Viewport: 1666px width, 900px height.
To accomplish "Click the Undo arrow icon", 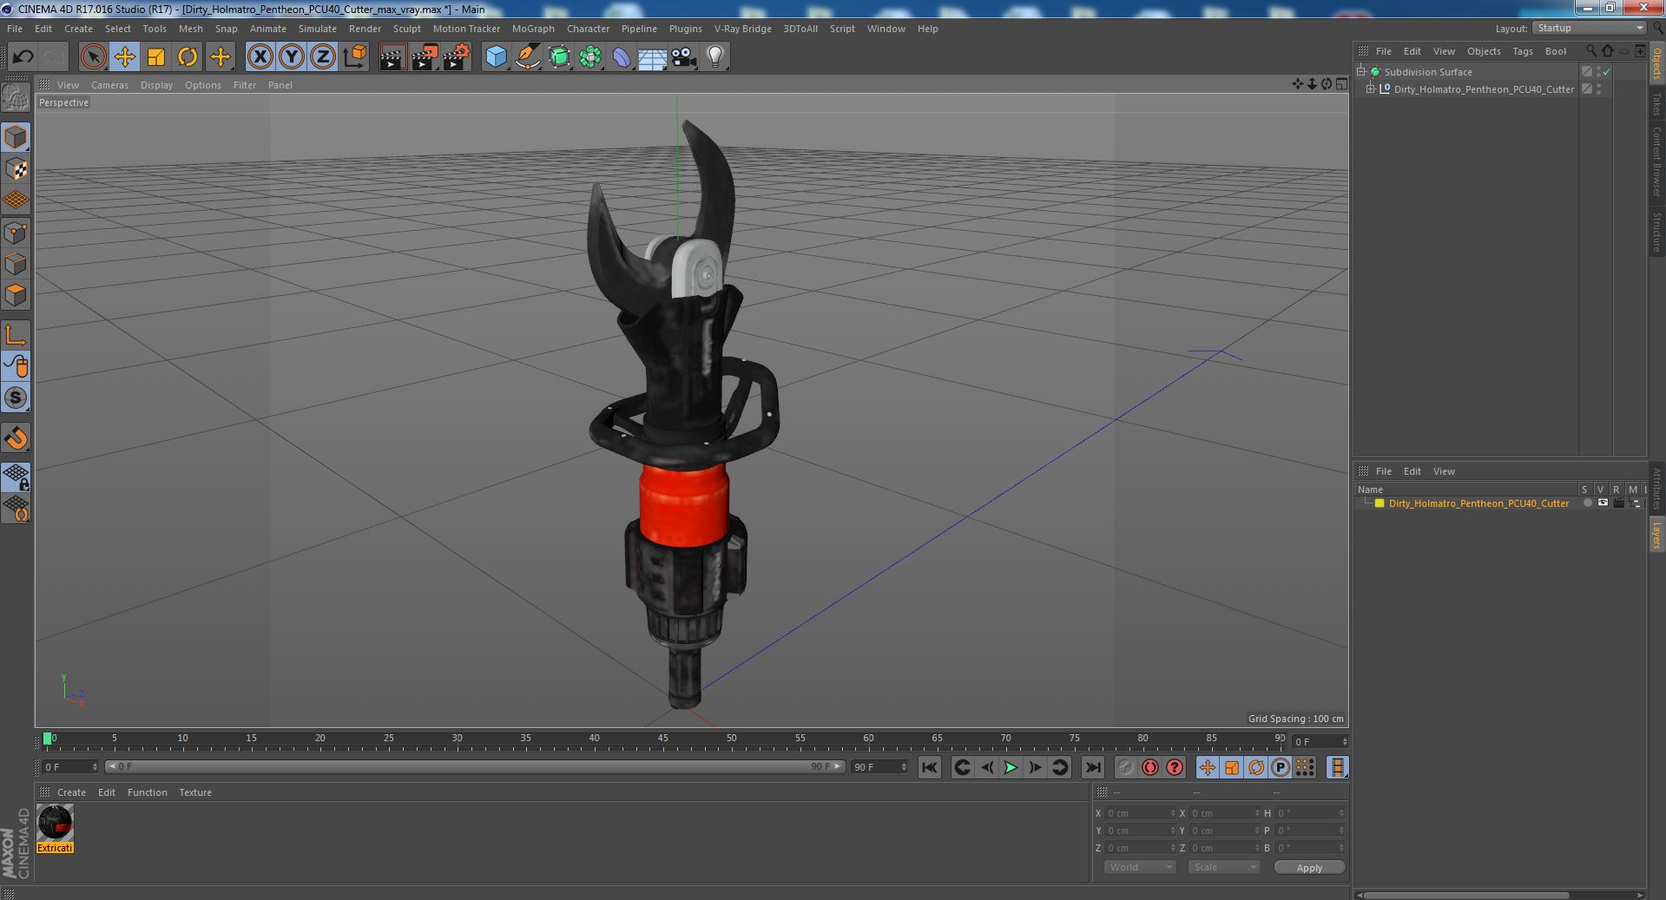I will [23, 57].
